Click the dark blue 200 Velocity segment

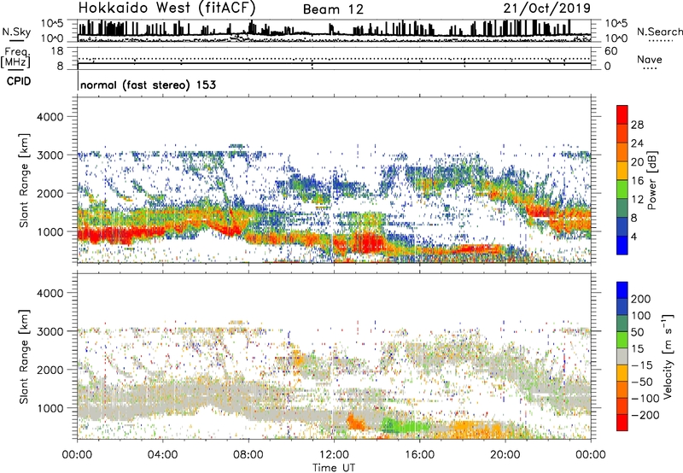[x=622, y=290]
